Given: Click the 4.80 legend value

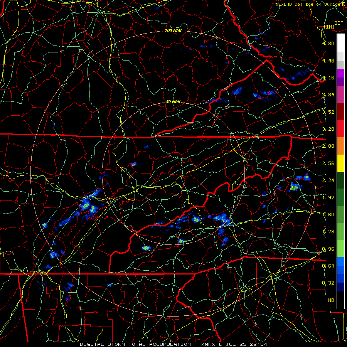Looking at the screenshot, I should 328,43.
